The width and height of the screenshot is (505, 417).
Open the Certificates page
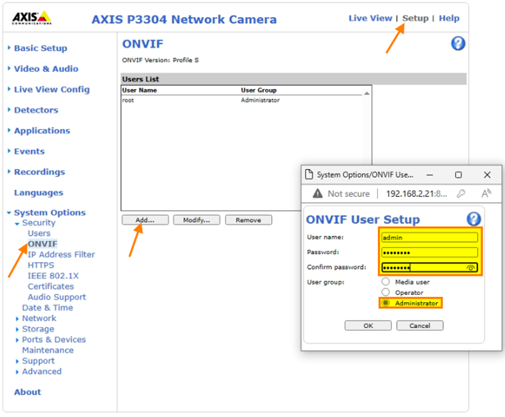(x=50, y=287)
